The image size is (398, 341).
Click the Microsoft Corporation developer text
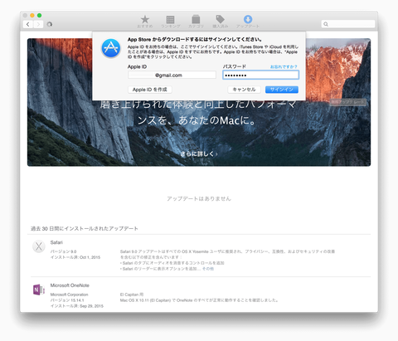coord(69,295)
